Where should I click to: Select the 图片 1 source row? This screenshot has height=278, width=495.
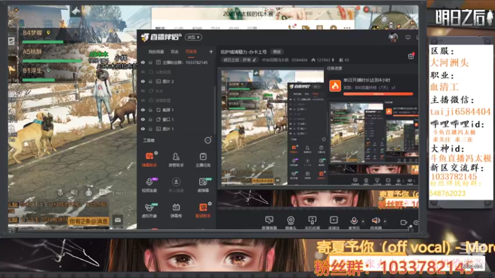(x=177, y=129)
